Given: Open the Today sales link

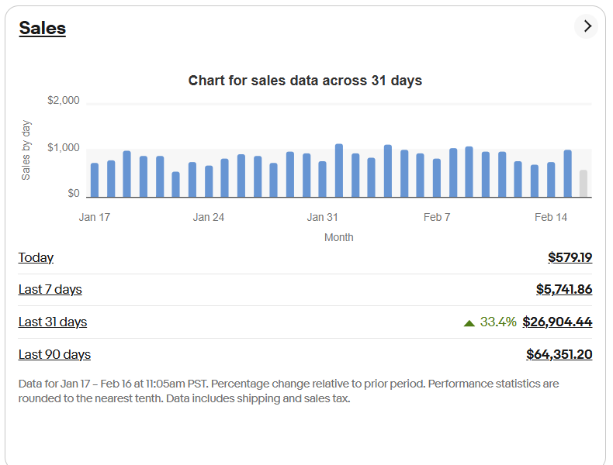Looking at the screenshot, I should (36, 257).
